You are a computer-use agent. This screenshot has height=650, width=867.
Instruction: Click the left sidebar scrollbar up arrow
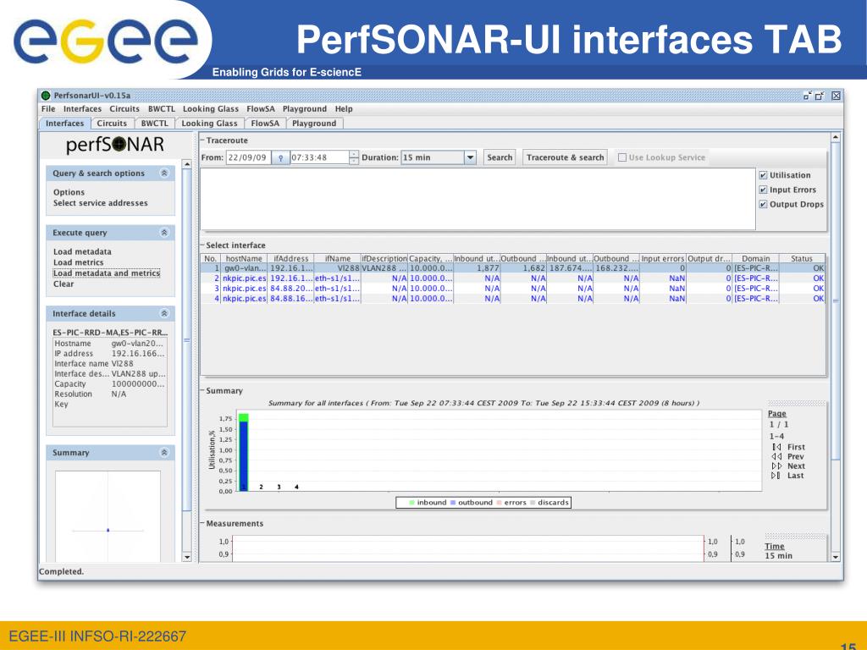click(x=187, y=164)
